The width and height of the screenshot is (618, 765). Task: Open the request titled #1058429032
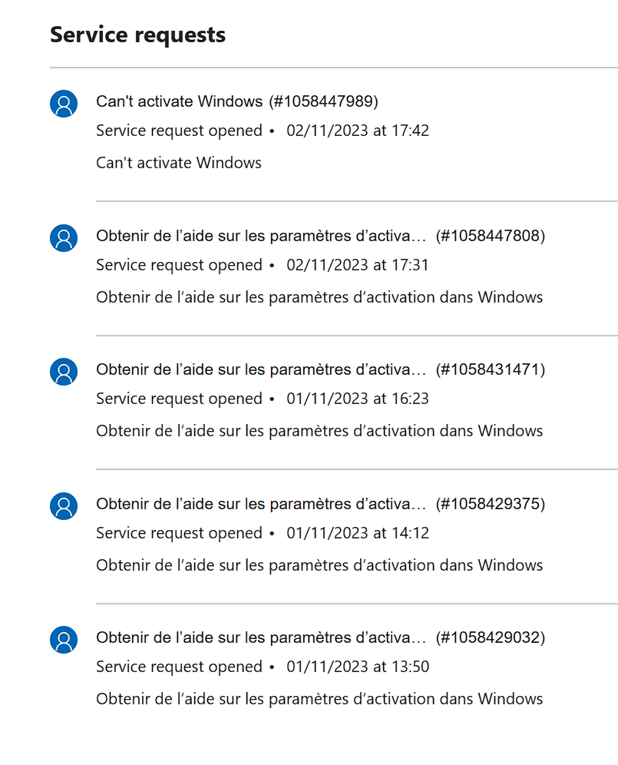pos(320,637)
